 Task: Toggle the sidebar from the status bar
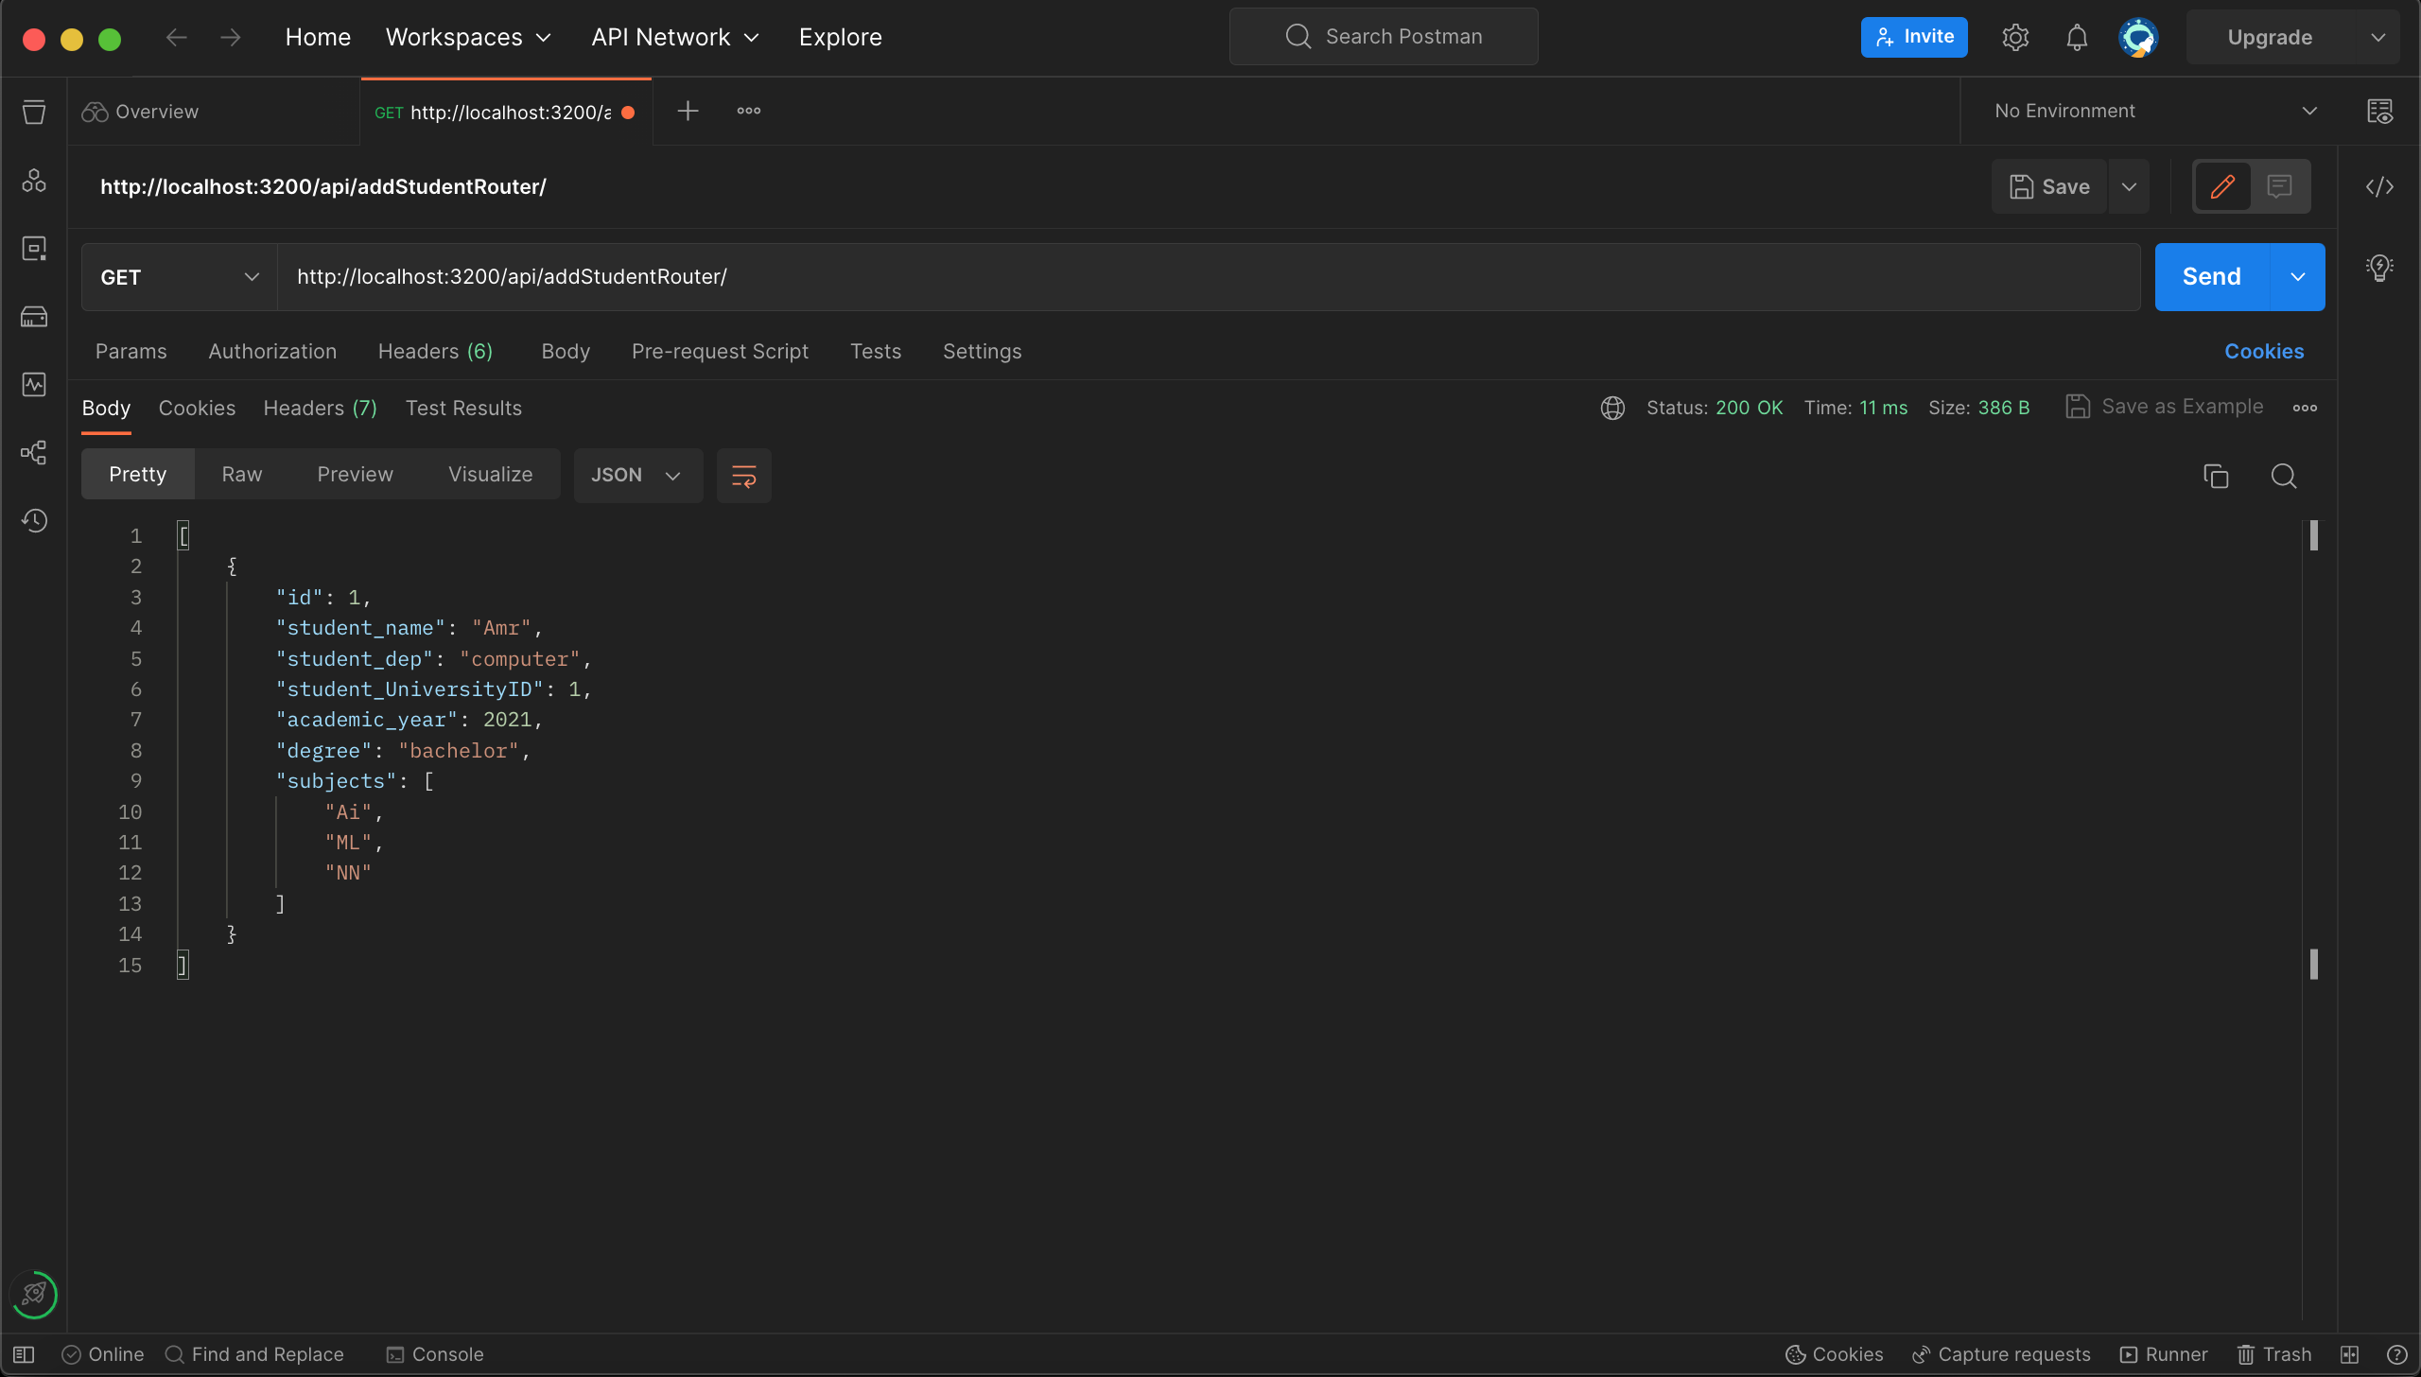pos(24,1354)
